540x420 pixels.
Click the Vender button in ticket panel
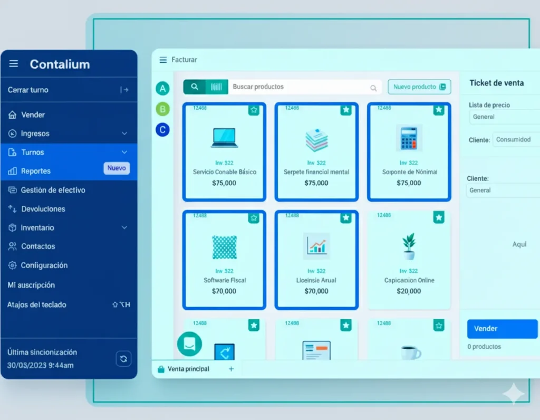[x=502, y=329]
